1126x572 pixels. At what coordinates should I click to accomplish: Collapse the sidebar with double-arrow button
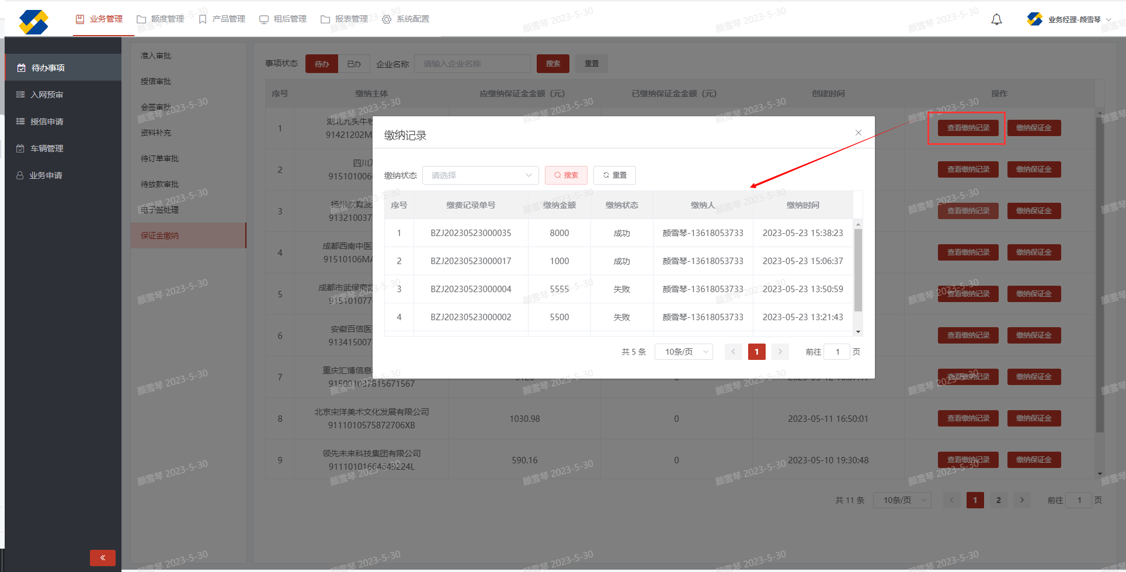pyautogui.click(x=103, y=557)
